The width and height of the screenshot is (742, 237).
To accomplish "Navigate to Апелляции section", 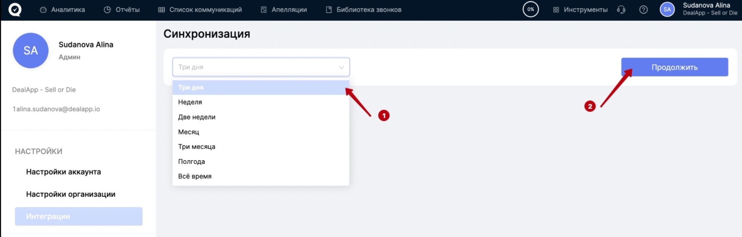I will 284,10.
